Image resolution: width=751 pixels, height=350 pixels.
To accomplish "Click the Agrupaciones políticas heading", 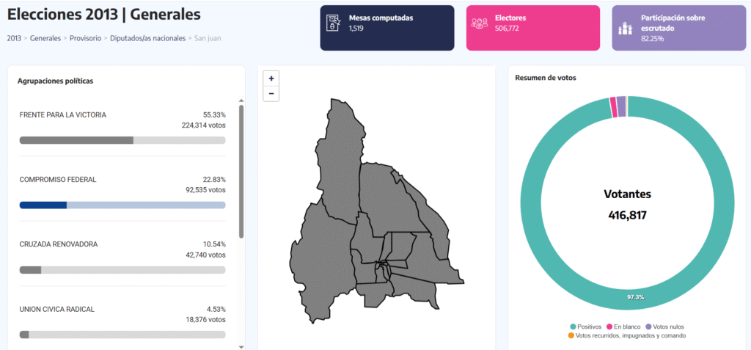I will [55, 81].
